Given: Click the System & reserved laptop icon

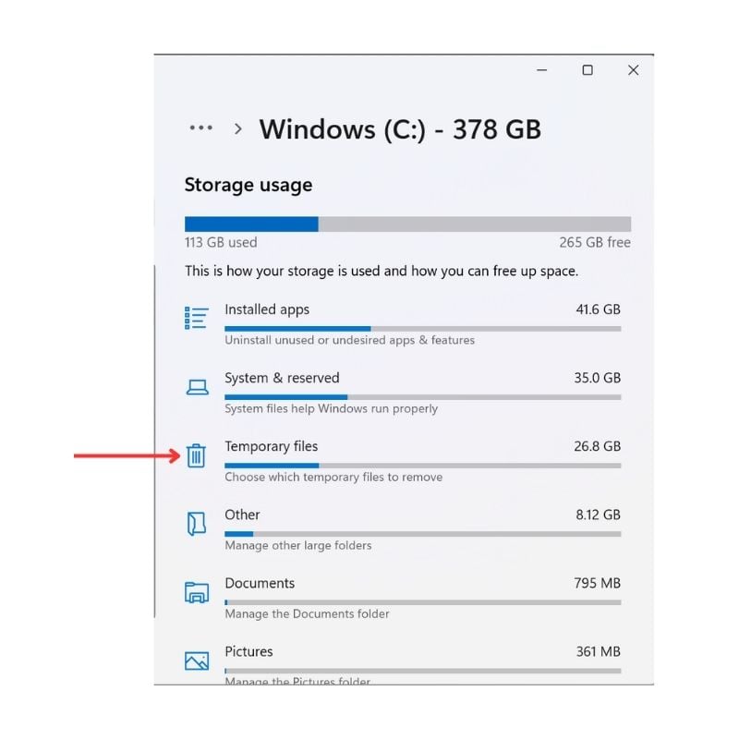Looking at the screenshot, I should click(x=196, y=387).
